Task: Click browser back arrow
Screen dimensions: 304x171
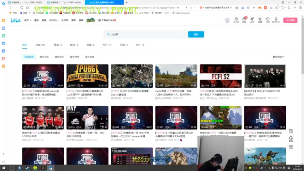Action: tap(10, 8)
